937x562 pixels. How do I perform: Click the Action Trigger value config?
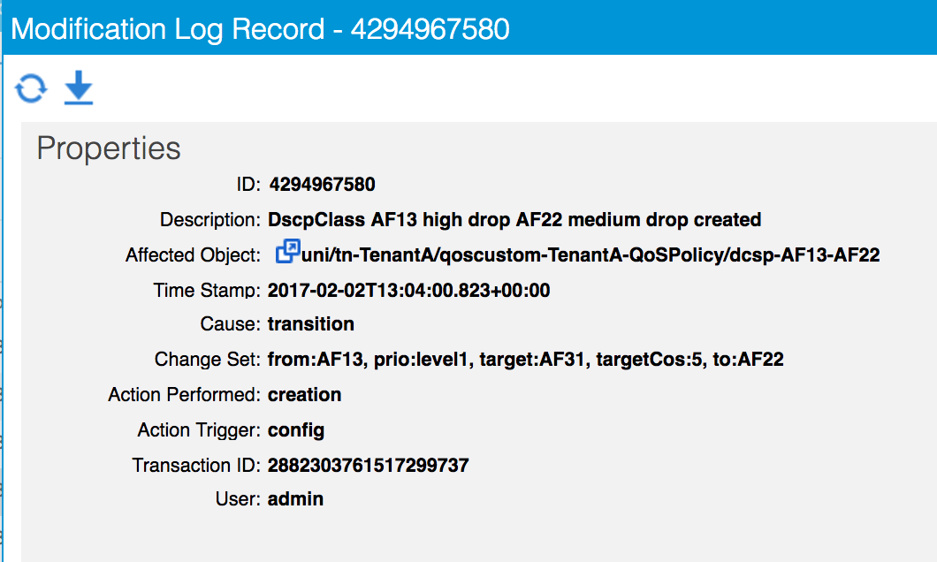click(x=296, y=430)
